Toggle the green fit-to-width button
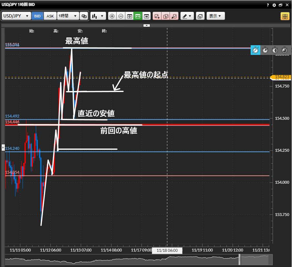 (138, 16)
